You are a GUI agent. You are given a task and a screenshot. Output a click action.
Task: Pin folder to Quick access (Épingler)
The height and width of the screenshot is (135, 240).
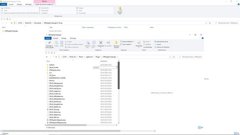coord(49,44)
